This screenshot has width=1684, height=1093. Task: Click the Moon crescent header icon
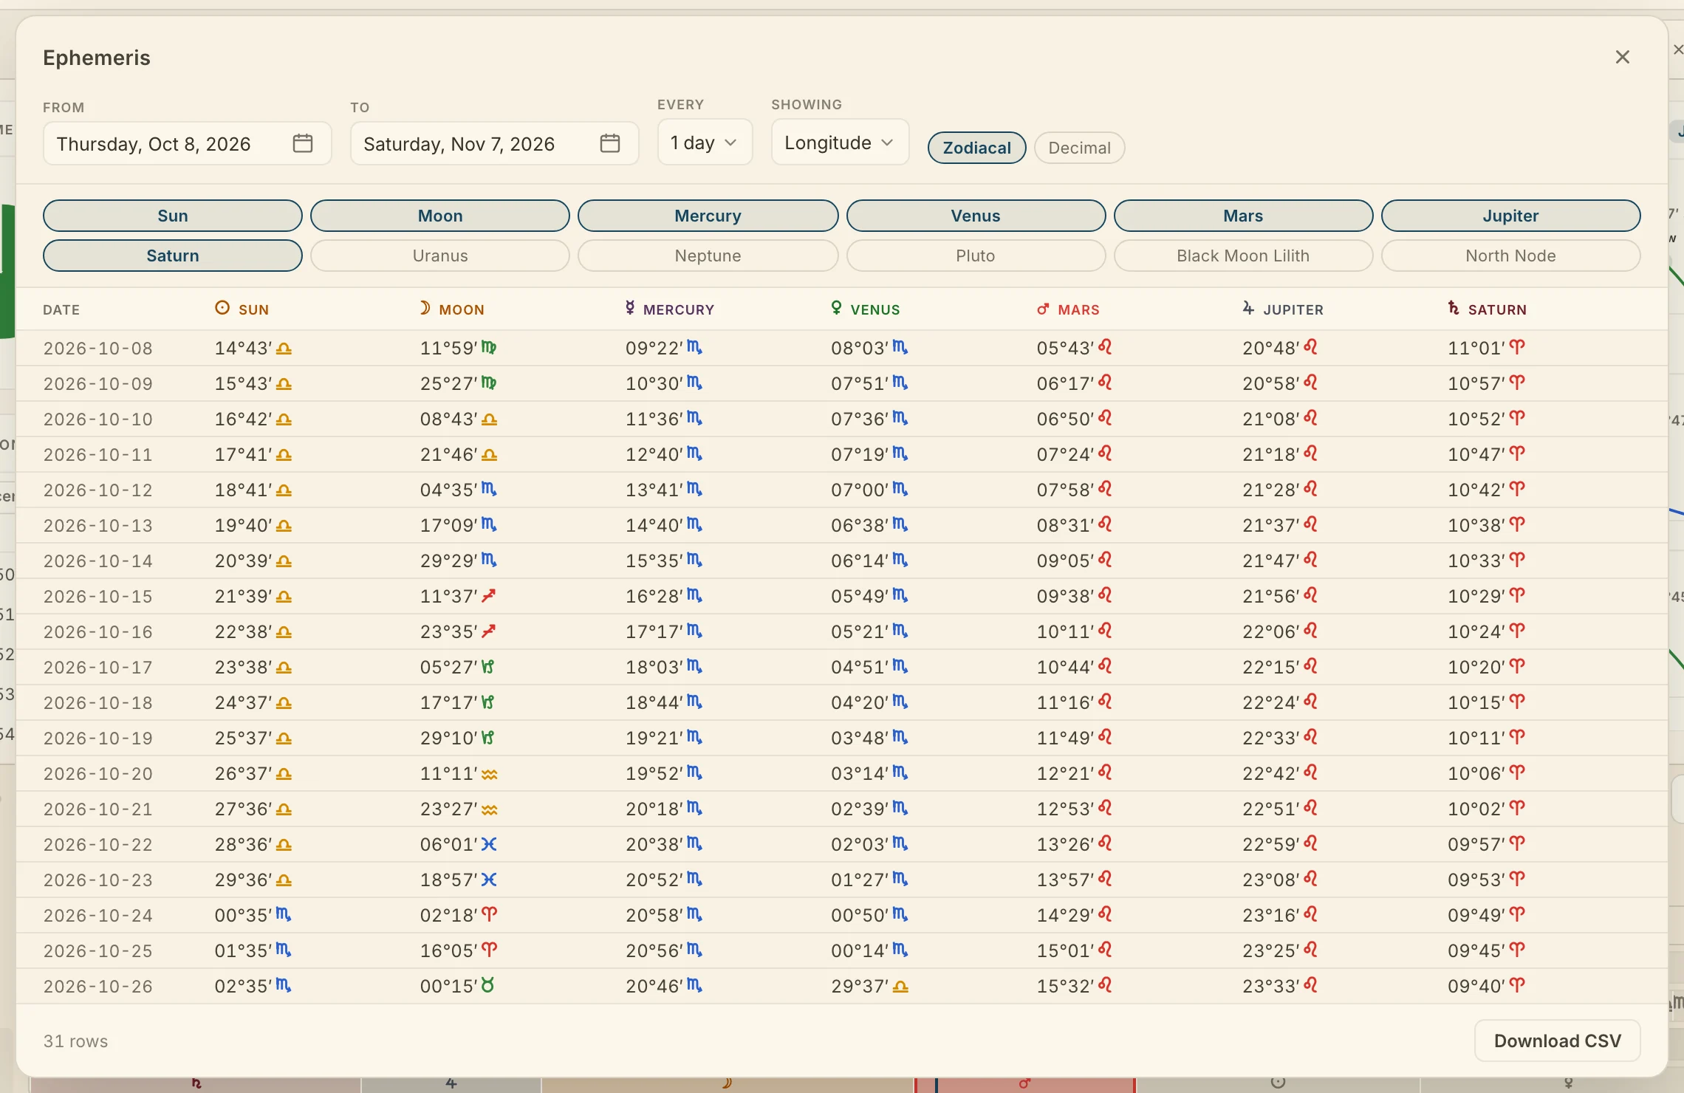(425, 308)
